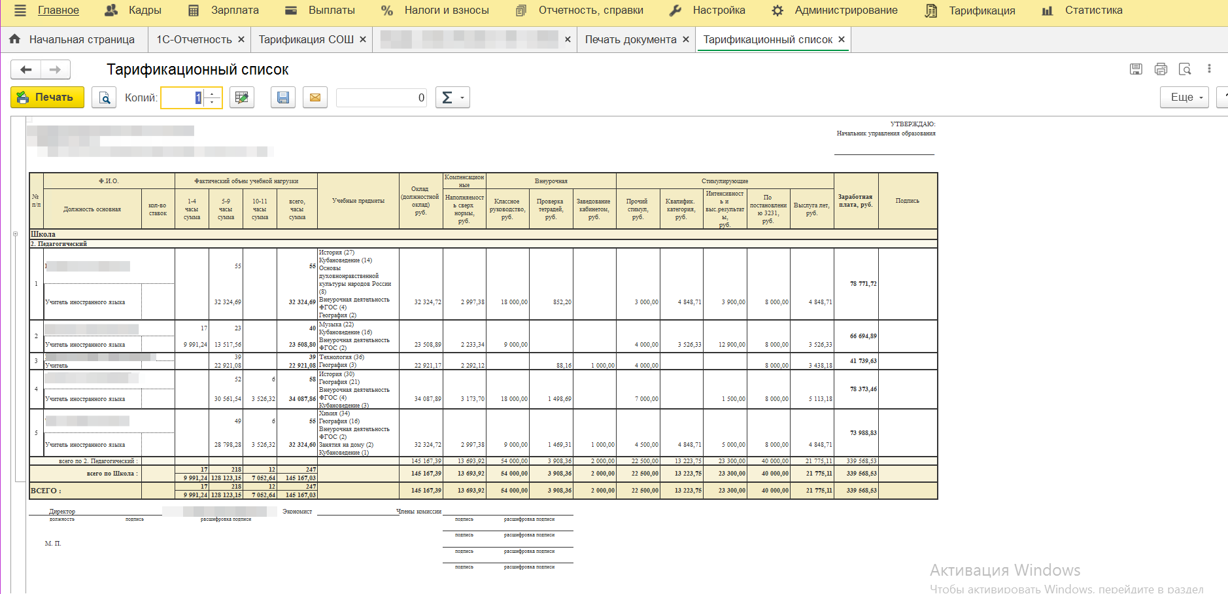Save document via blue floppy disk icon
Screen dimensions: 1228x594
click(283, 97)
